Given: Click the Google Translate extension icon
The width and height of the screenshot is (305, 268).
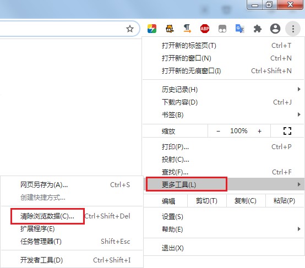Looking at the screenshot, I should coord(240,29).
